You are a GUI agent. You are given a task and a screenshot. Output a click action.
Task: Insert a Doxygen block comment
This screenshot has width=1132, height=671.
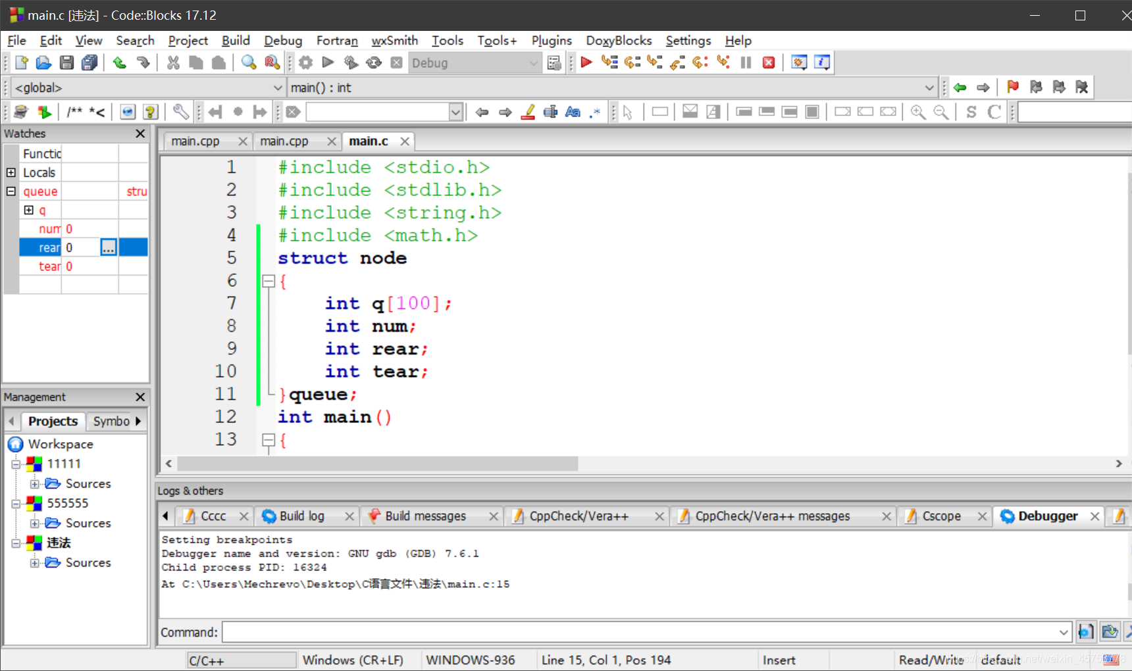[x=74, y=112]
